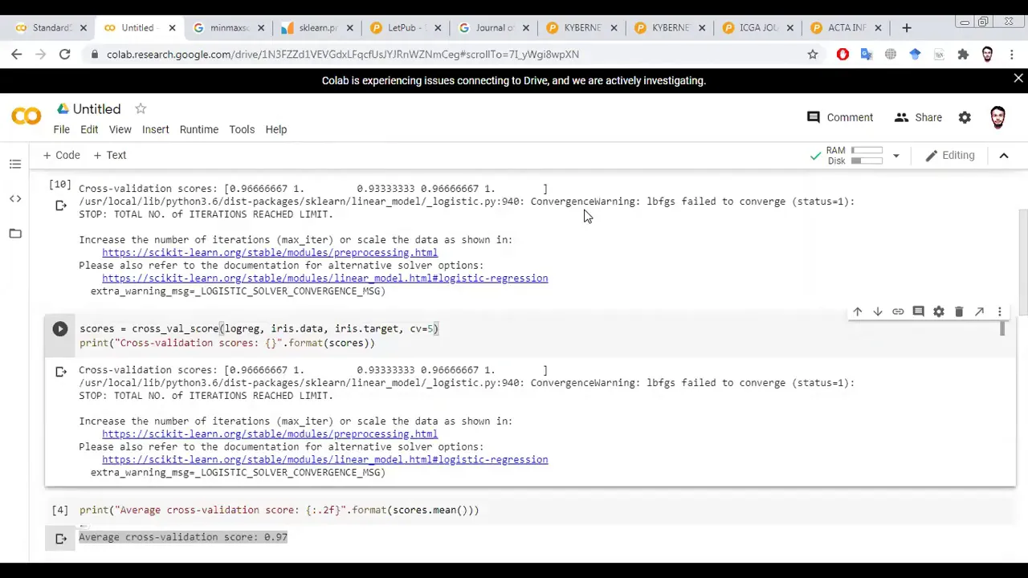Clear the average score output
This screenshot has width=1028, height=578.
[61, 539]
